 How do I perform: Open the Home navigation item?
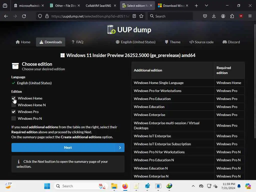click(23, 42)
